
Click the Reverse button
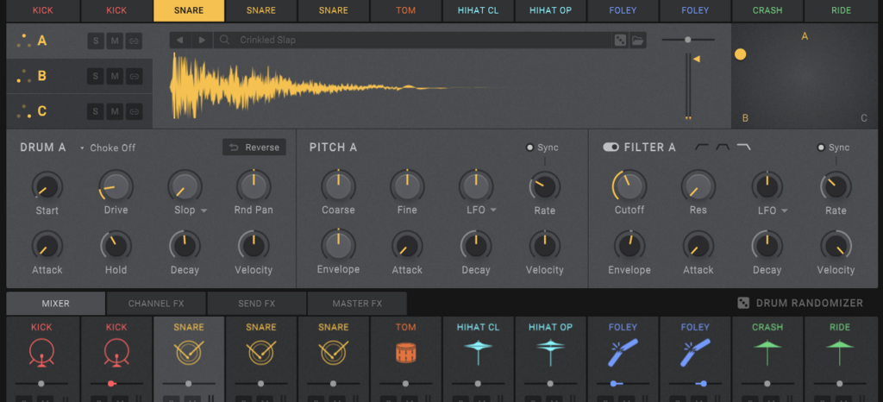(254, 148)
